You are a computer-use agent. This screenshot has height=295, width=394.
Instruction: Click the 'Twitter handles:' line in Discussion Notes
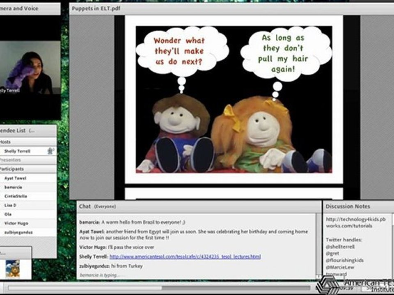click(344, 240)
